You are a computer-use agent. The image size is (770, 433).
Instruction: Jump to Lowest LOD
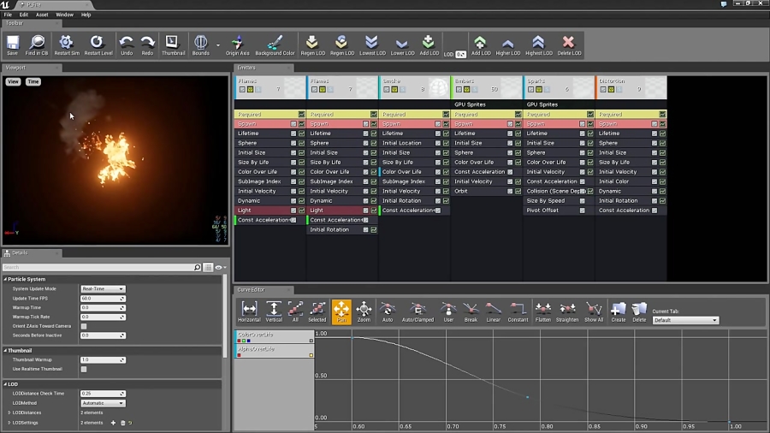click(372, 44)
